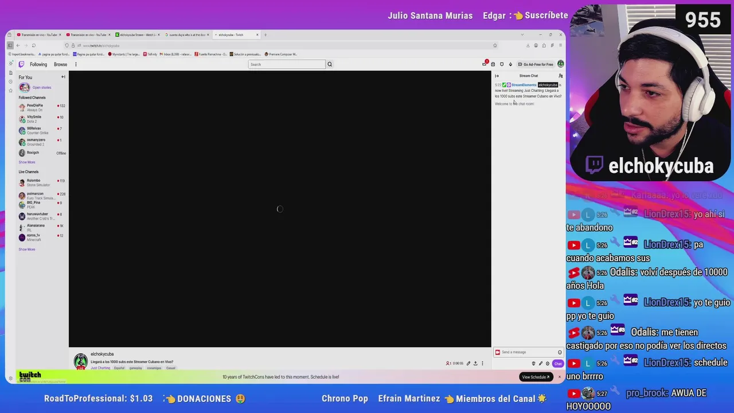
Task: Click the purple Chat send button
Action: (x=558, y=364)
